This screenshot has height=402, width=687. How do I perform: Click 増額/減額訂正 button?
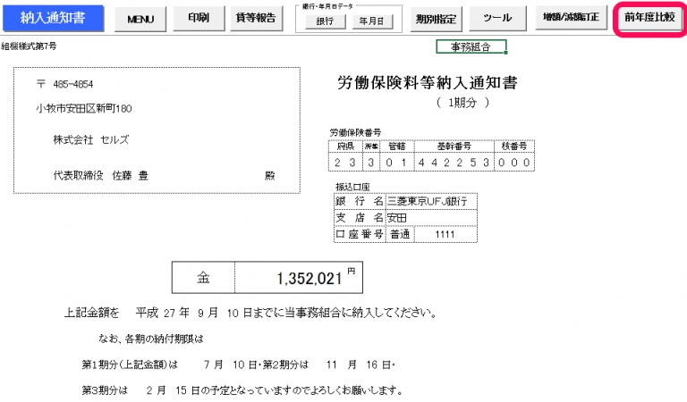(572, 18)
